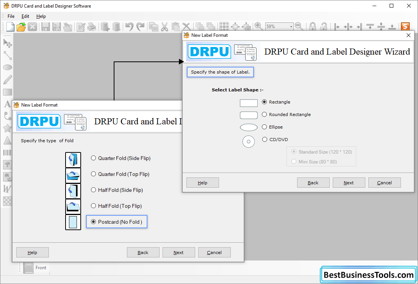
Task: Click the Paste clipboard toolbar icon
Action: click(x=175, y=27)
